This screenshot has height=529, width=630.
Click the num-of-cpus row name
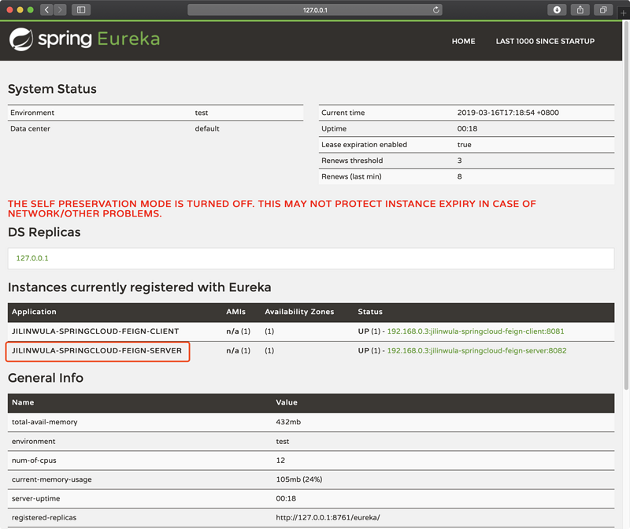pos(34,461)
